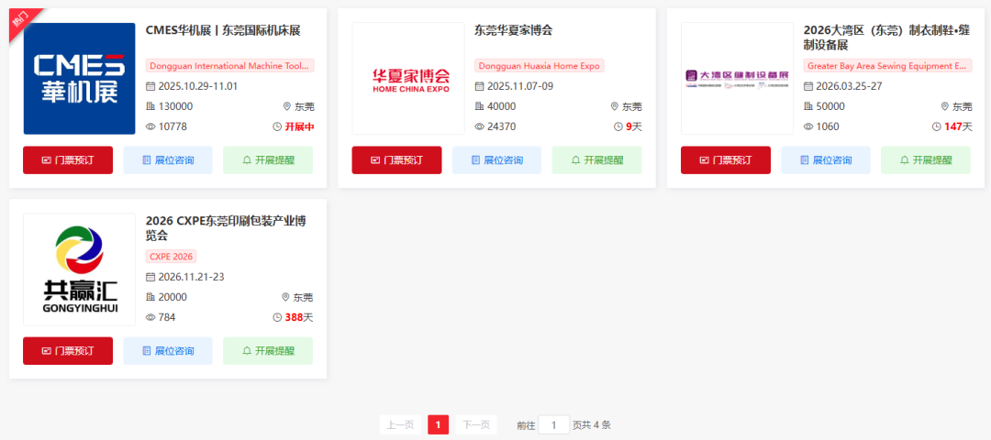Open title 2026大湾区（东莞）制衣制鞋•缝制设备展
Image resolution: width=991 pixels, height=440 pixels.
coord(886,38)
